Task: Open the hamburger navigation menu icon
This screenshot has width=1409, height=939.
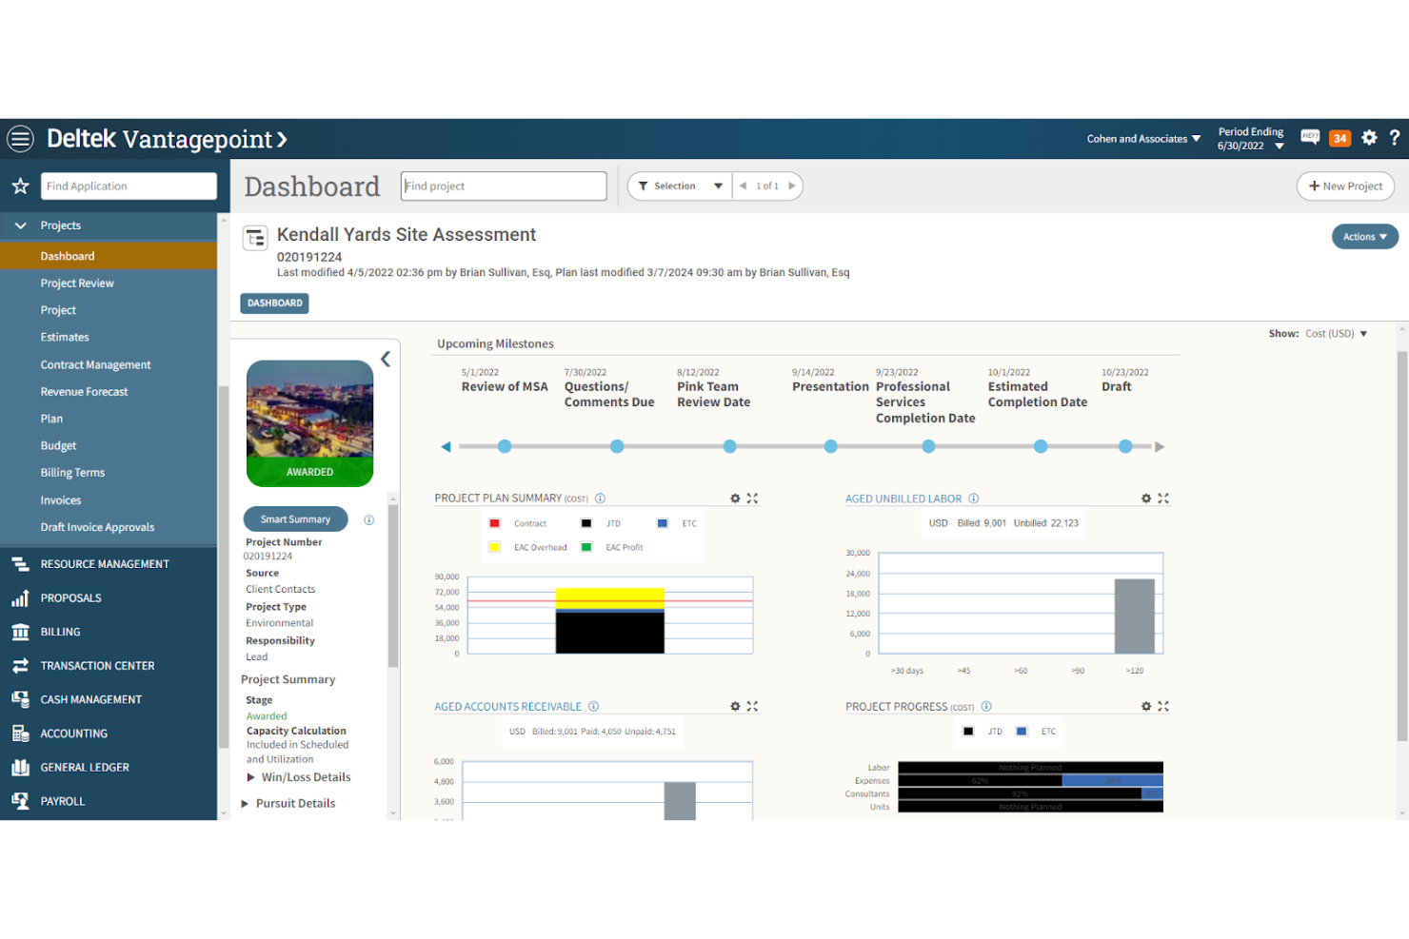Action: [x=20, y=138]
